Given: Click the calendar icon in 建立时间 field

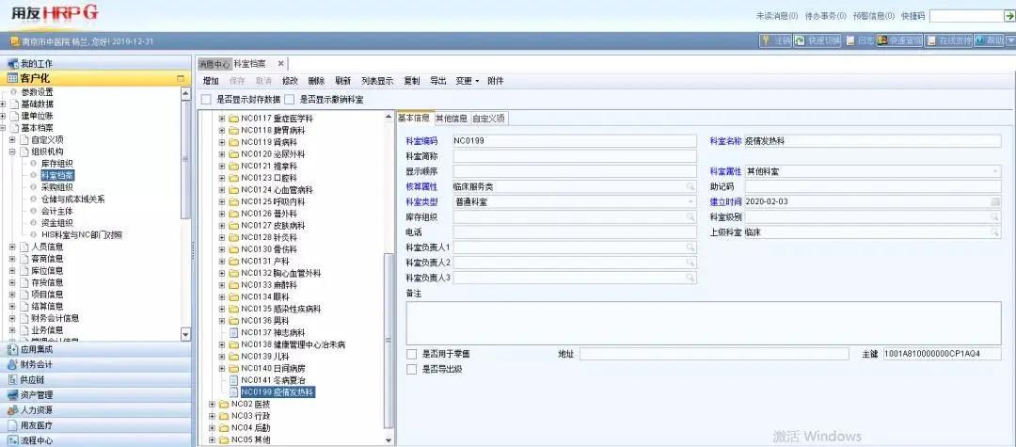Looking at the screenshot, I should [x=995, y=202].
